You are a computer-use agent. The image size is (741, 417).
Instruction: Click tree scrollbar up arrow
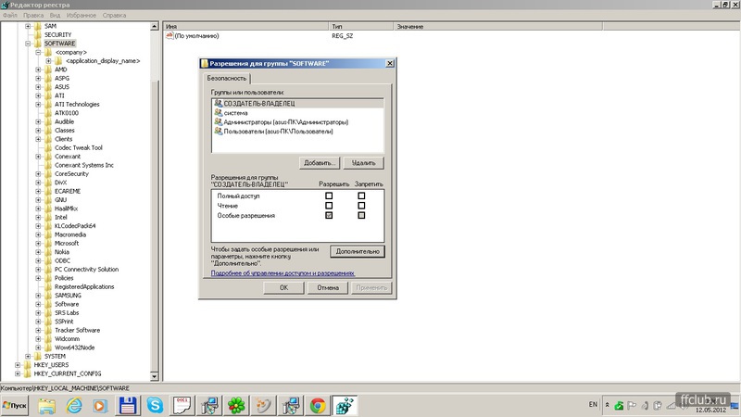pos(154,27)
